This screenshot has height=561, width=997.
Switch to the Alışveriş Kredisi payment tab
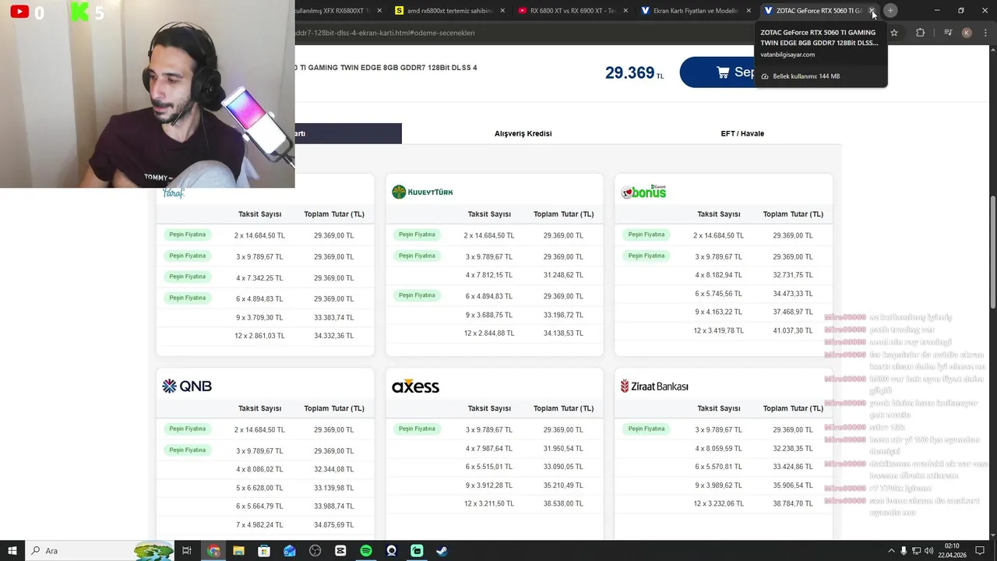(523, 133)
